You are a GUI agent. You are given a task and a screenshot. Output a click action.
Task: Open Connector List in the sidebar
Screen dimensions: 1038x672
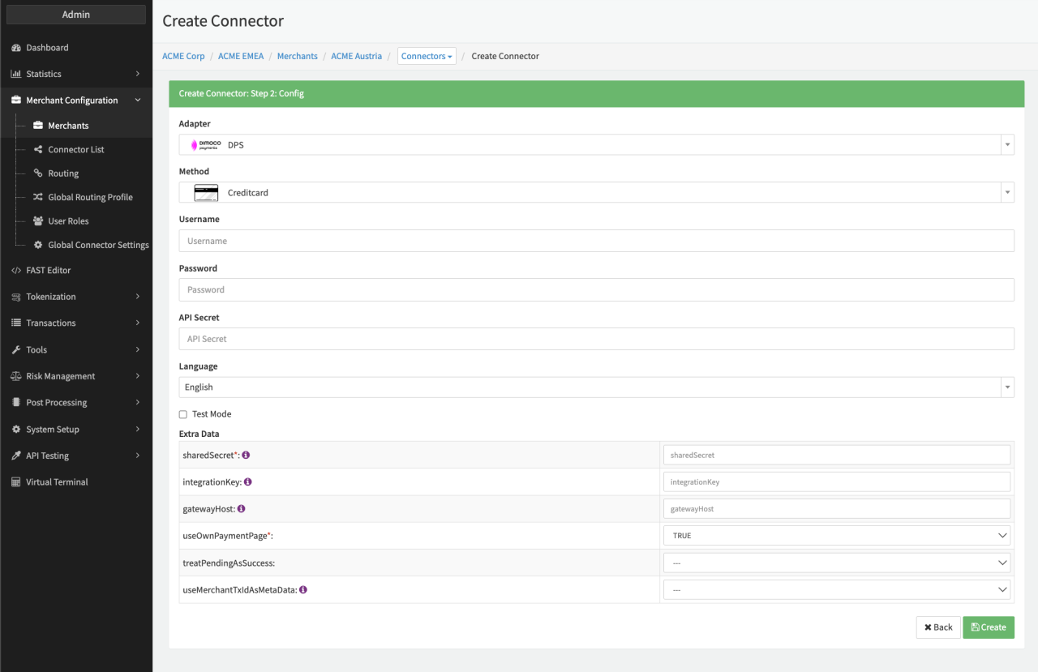click(75, 150)
